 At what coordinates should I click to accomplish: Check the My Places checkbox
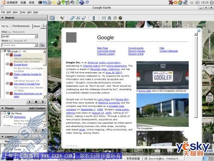pos(5,113)
